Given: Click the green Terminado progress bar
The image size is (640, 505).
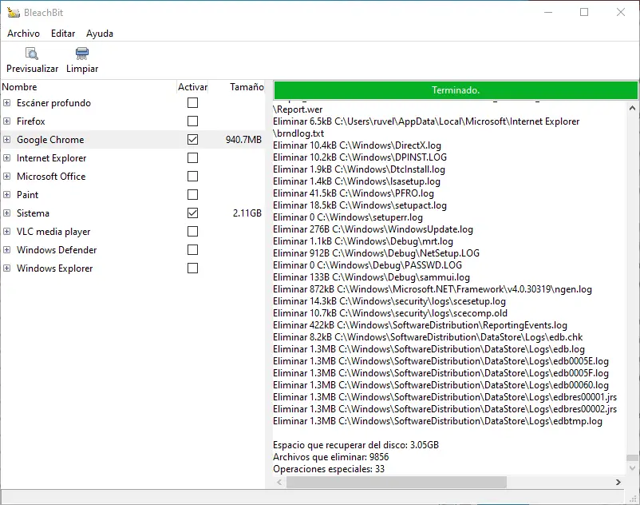Looking at the screenshot, I should pyautogui.click(x=456, y=89).
